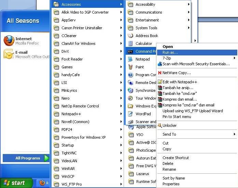The width and height of the screenshot is (238, 188).
Task: Expand the Nero folder arrow
Action: (121, 98)
